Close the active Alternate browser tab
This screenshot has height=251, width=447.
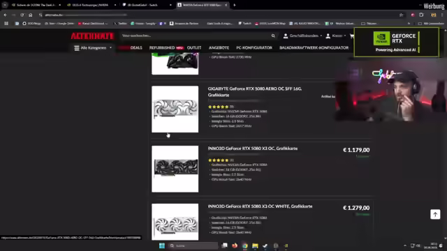226,5
